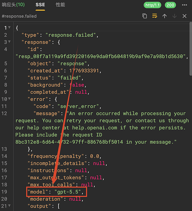192x211 pixels.
Task: Go to next match with down arrow
Action: 175,16
